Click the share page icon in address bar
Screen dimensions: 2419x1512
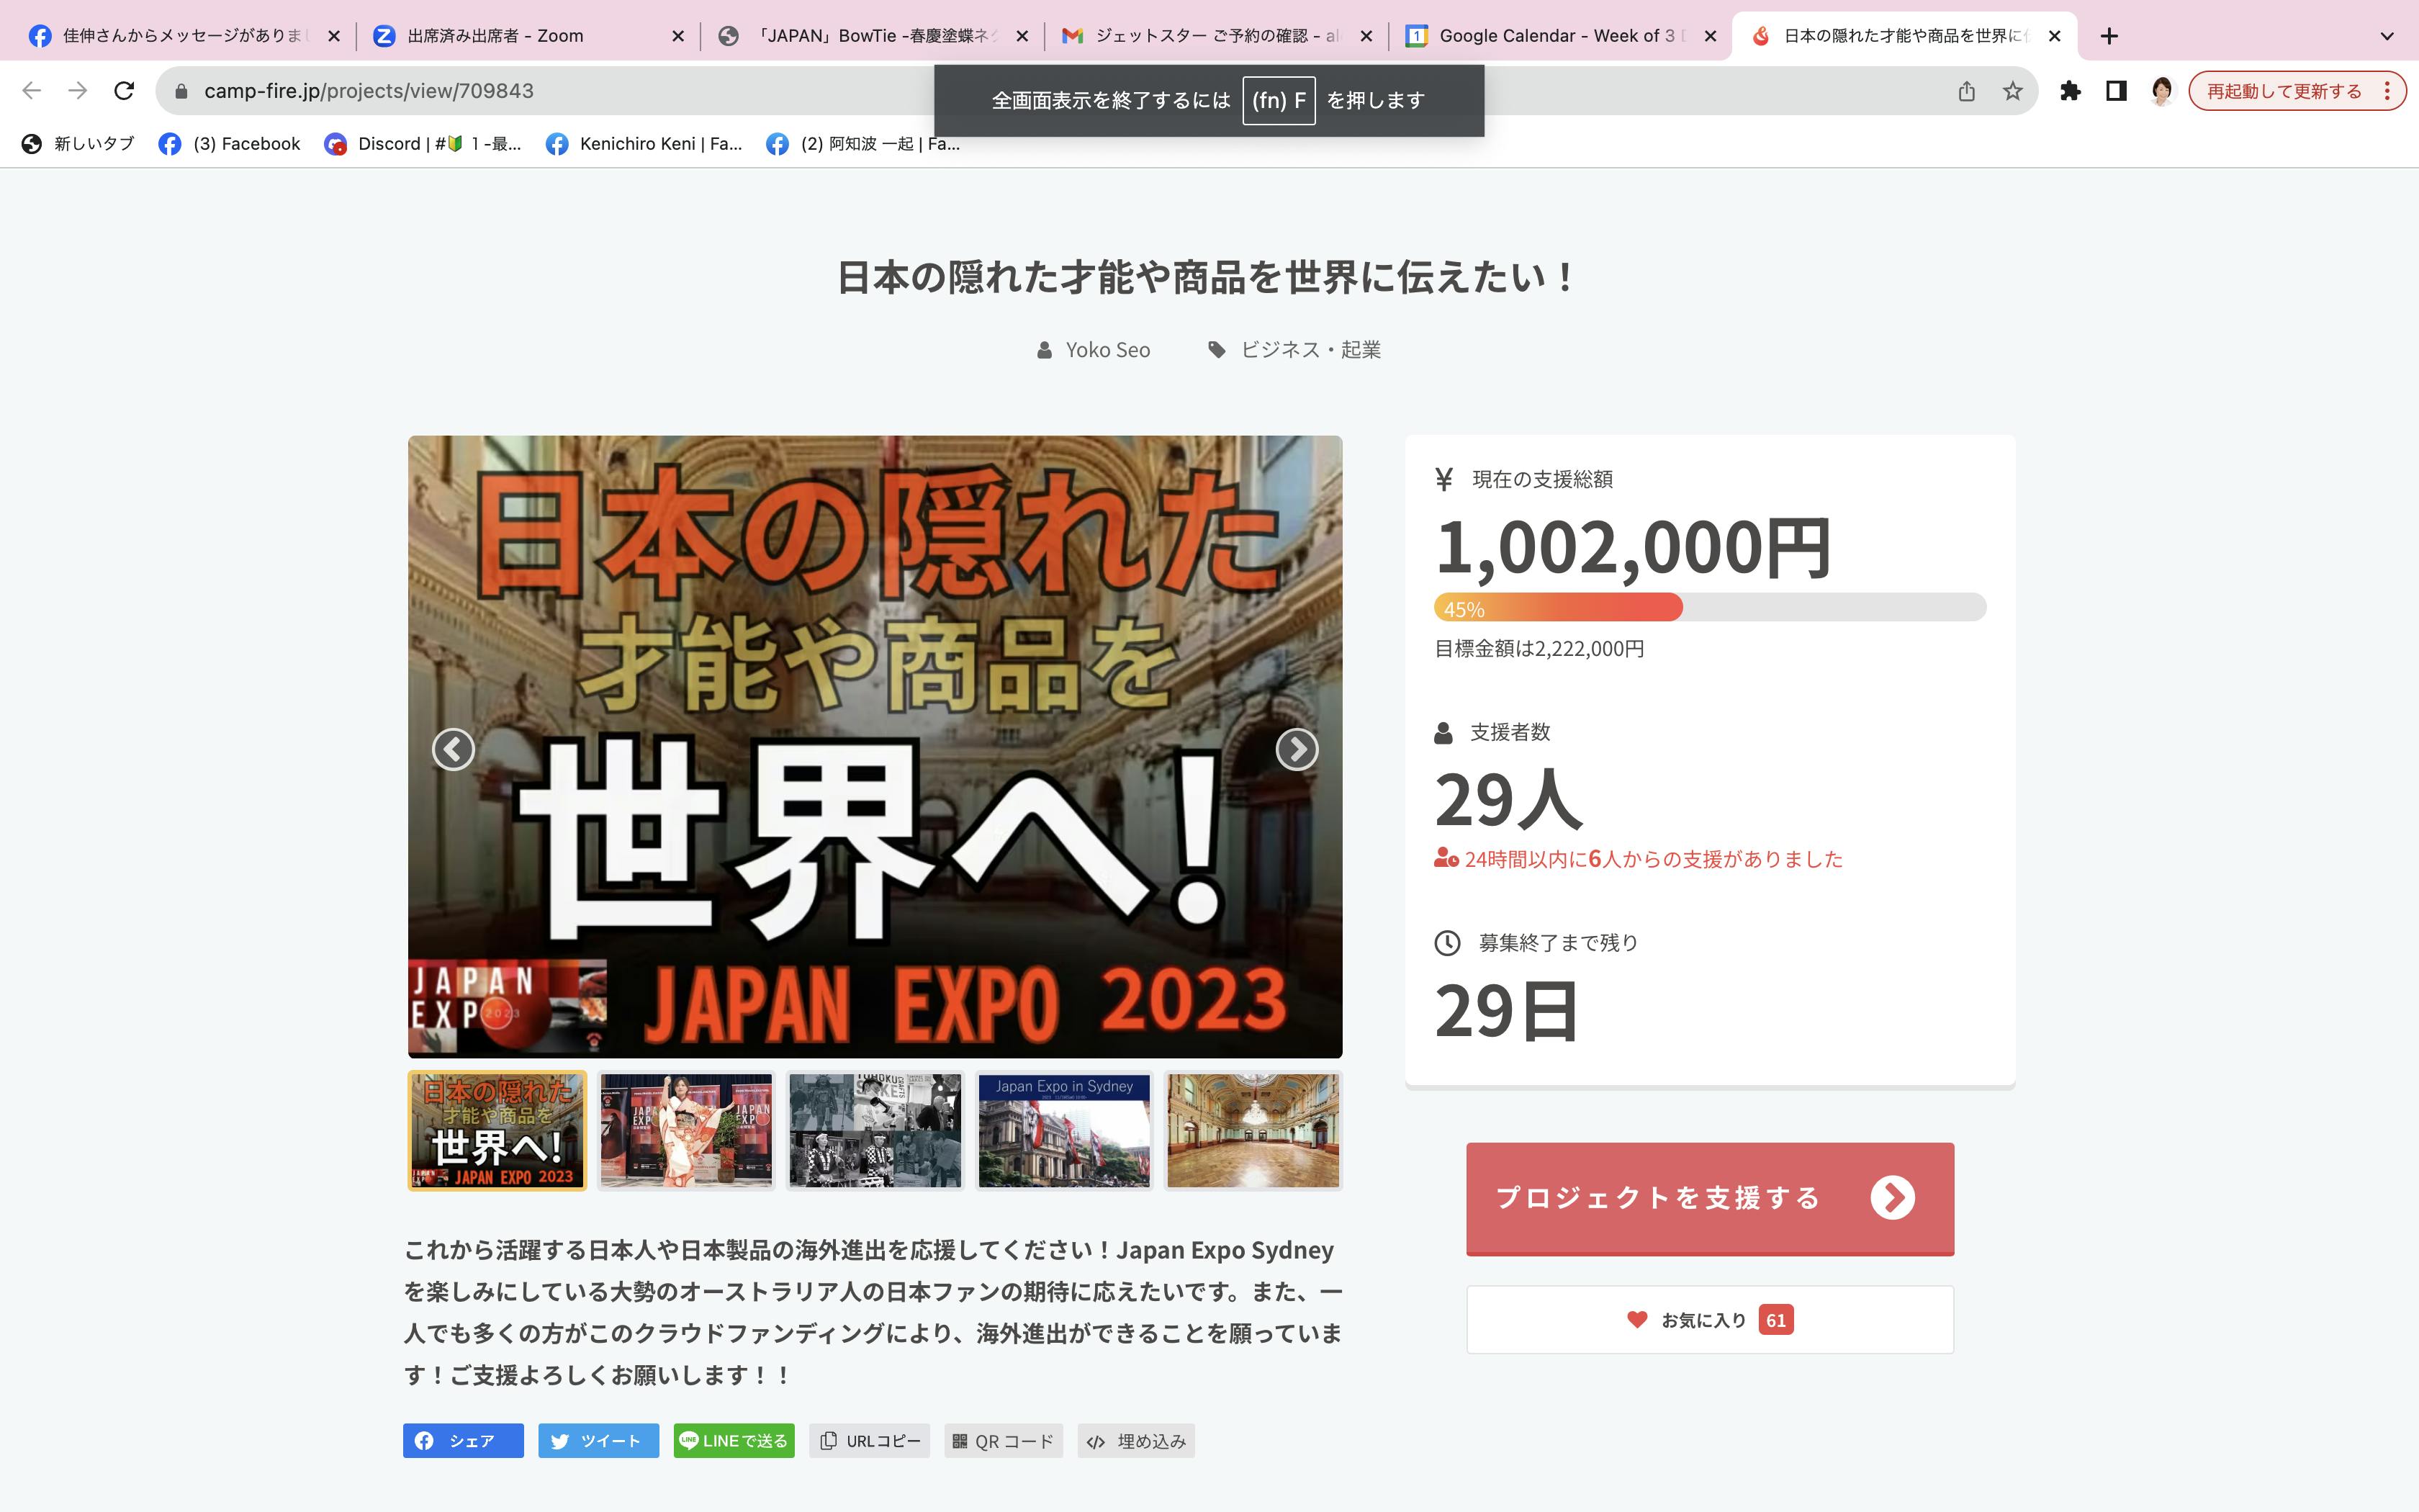pyautogui.click(x=1966, y=91)
